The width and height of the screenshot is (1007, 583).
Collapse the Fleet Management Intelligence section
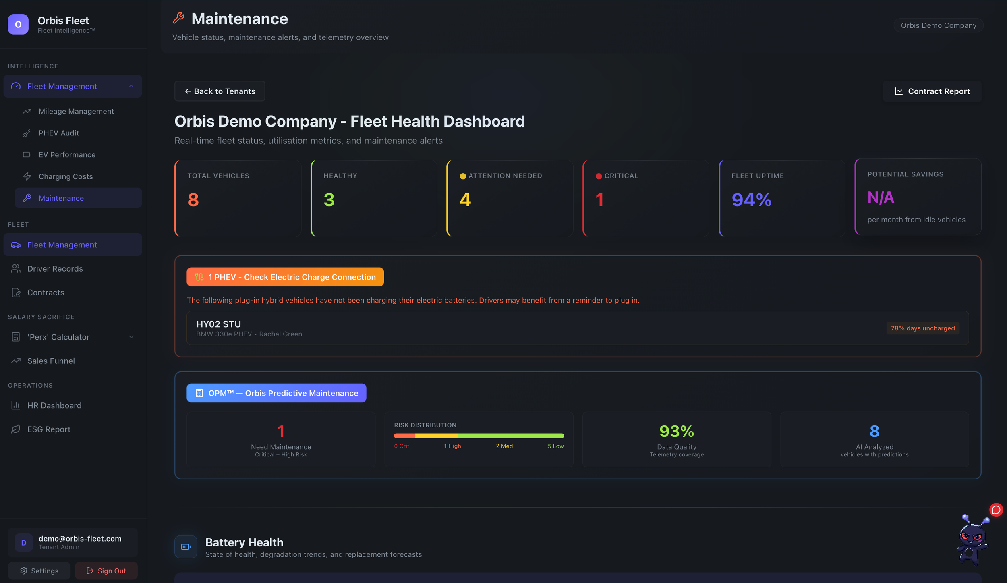pyautogui.click(x=131, y=86)
